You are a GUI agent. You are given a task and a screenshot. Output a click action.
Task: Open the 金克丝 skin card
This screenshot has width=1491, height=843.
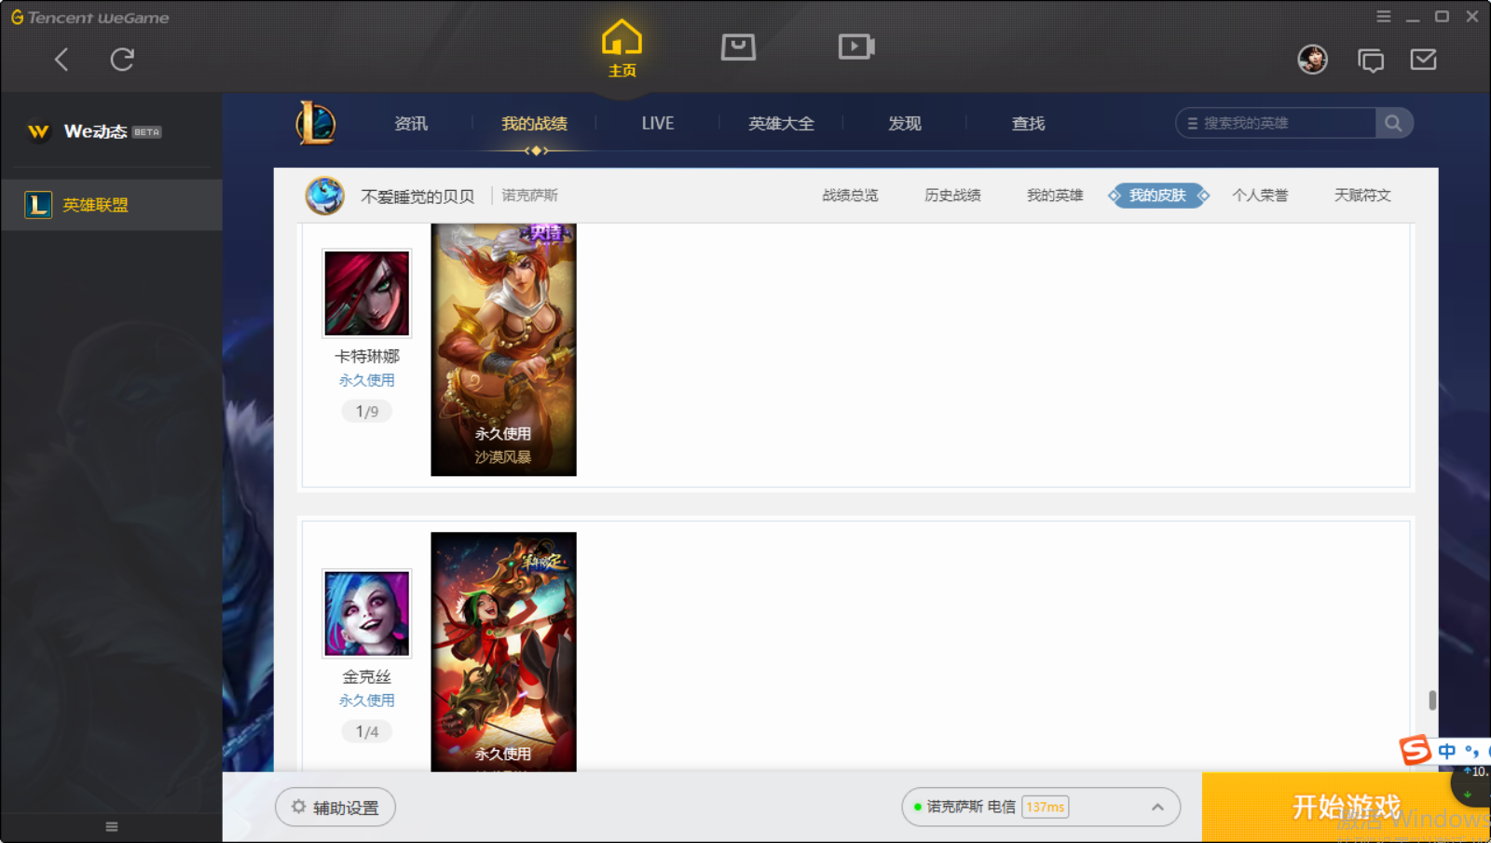pos(503,651)
